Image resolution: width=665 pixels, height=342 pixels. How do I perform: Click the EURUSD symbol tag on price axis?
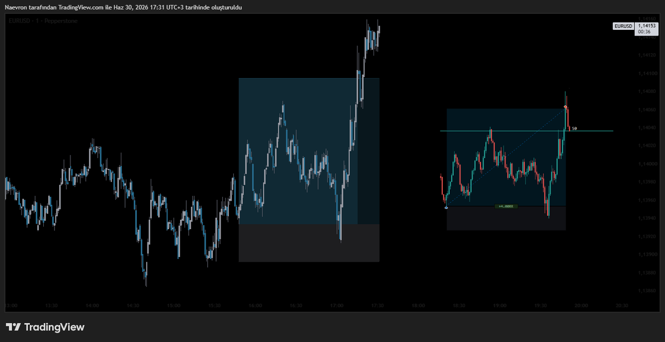(623, 26)
